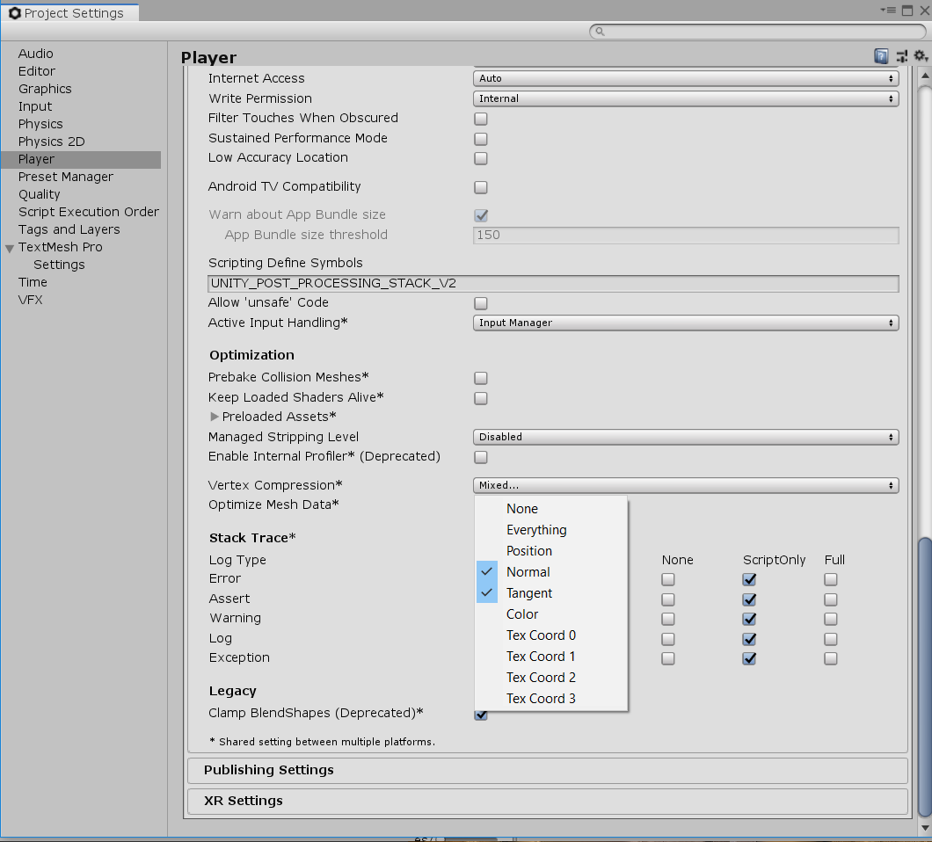Screen dimensions: 932x842
Task: Click the presets icon in the Player header
Action: 901,55
